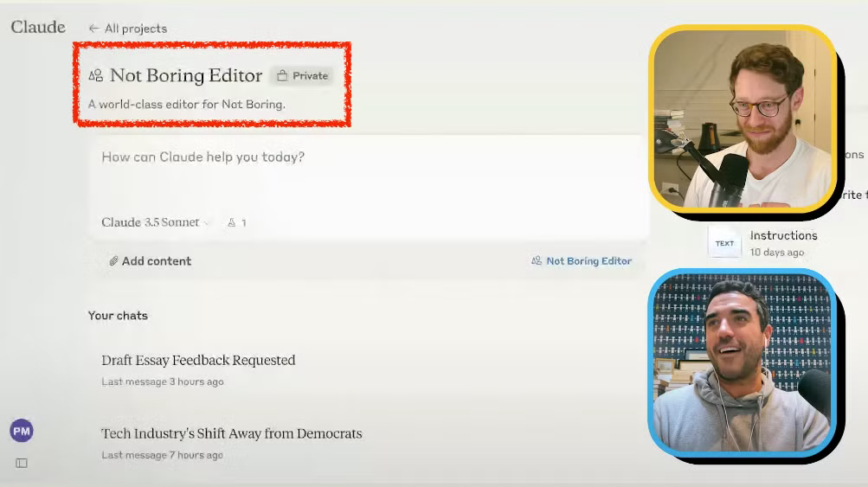868x487 pixels.
Task: Open Tech Industry's Shift Away from Democrats chat
Action: (231, 433)
